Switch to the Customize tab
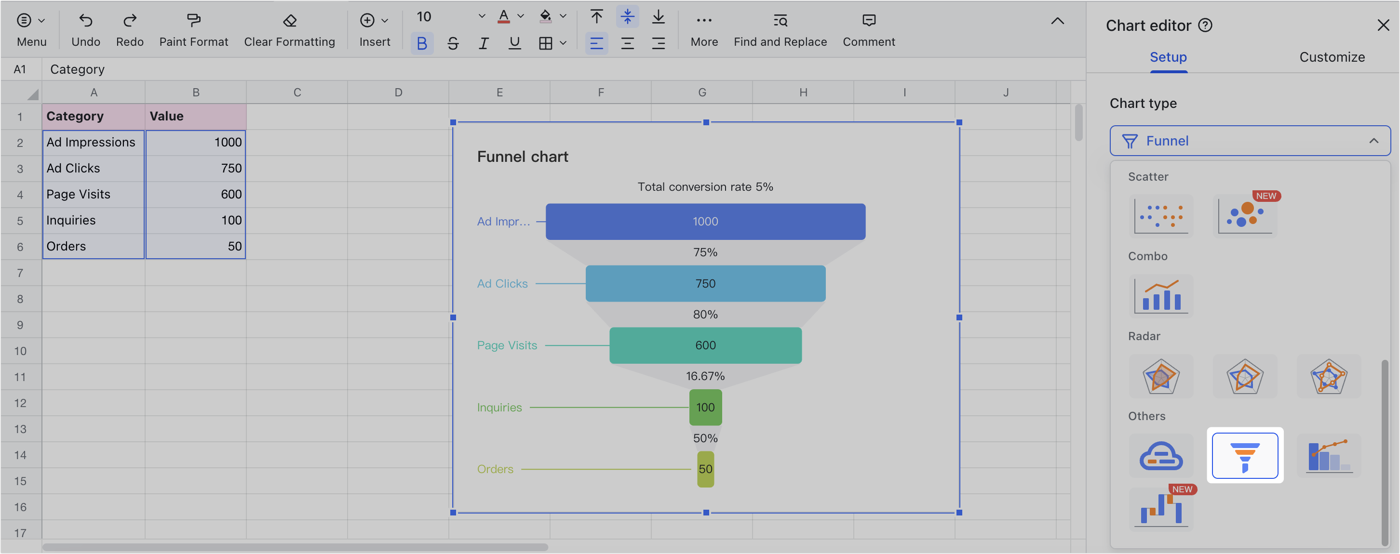Image resolution: width=1400 pixels, height=554 pixels. click(1332, 57)
